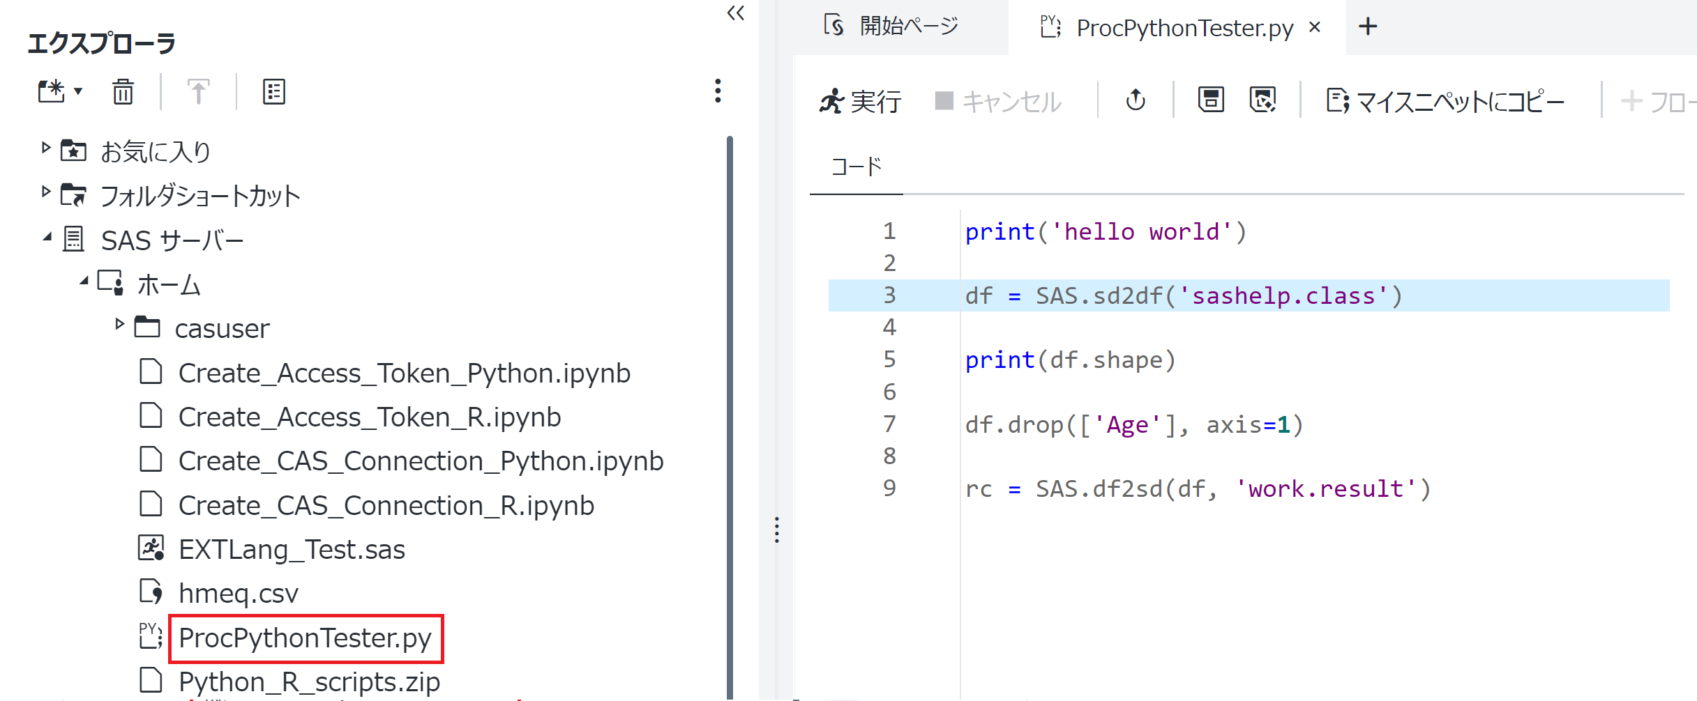Close the ProcPythonTester.py tab

[1315, 27]
